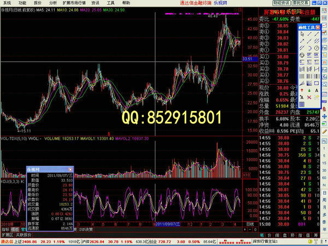The width and height of the screenshot is (328, 246).
Task: Select the text annotation 'A' tool
Action: click(317, 90)
